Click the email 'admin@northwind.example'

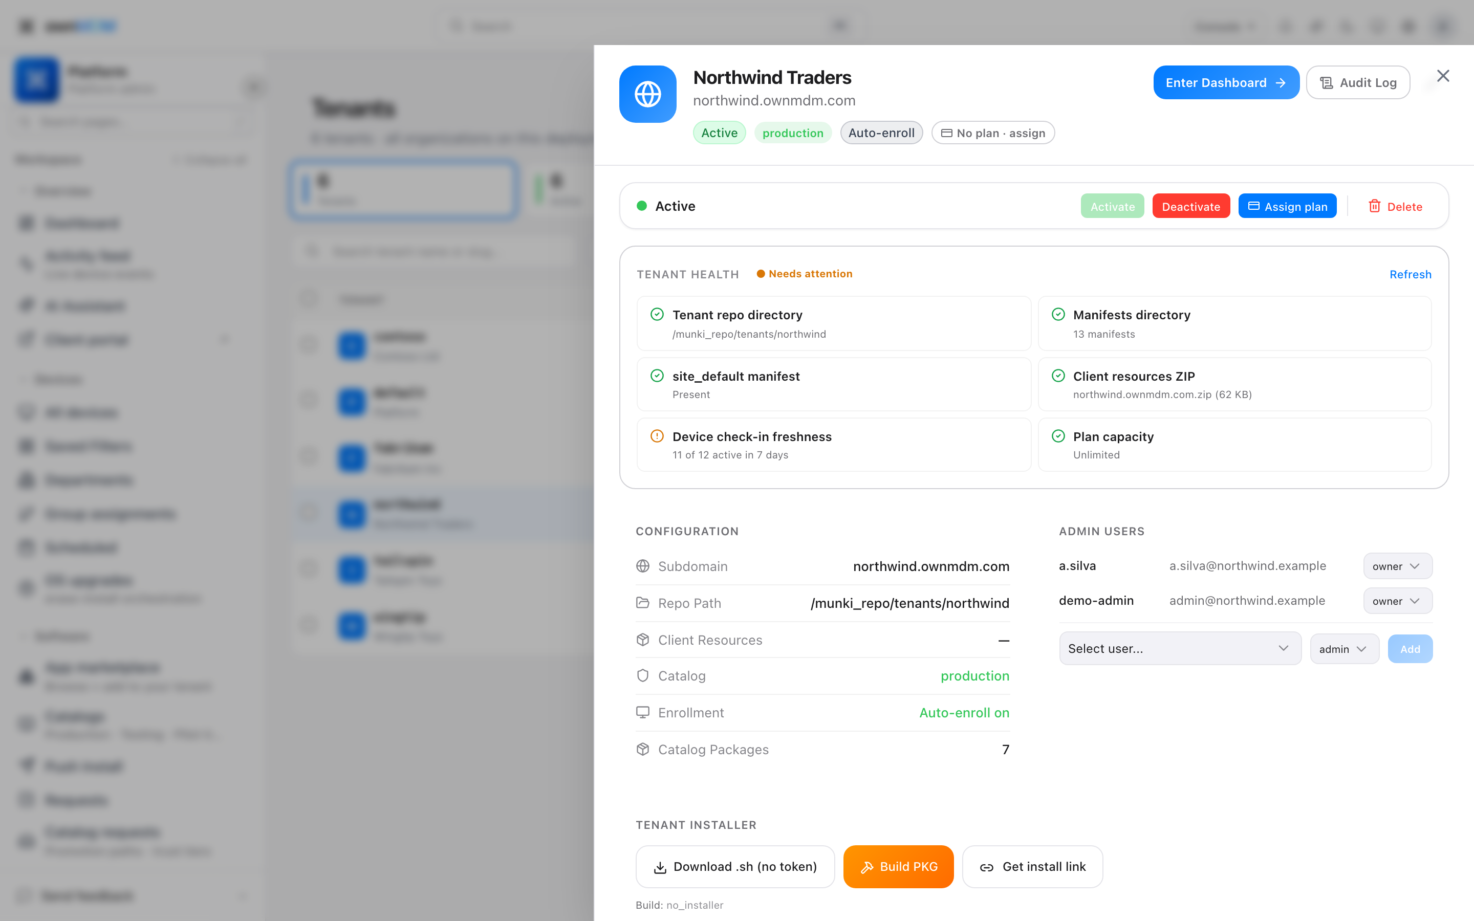pos(1247,601)
